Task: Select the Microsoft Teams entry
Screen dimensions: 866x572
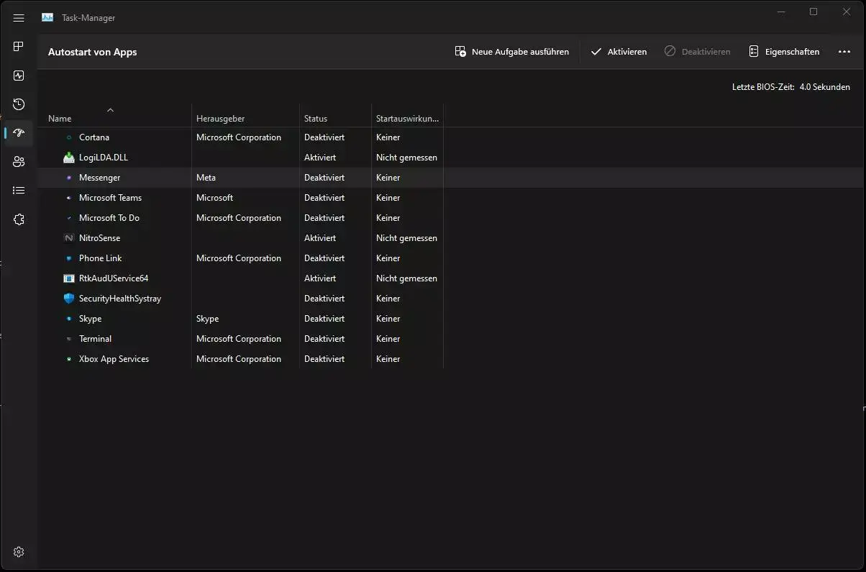Action: (111, 198)
